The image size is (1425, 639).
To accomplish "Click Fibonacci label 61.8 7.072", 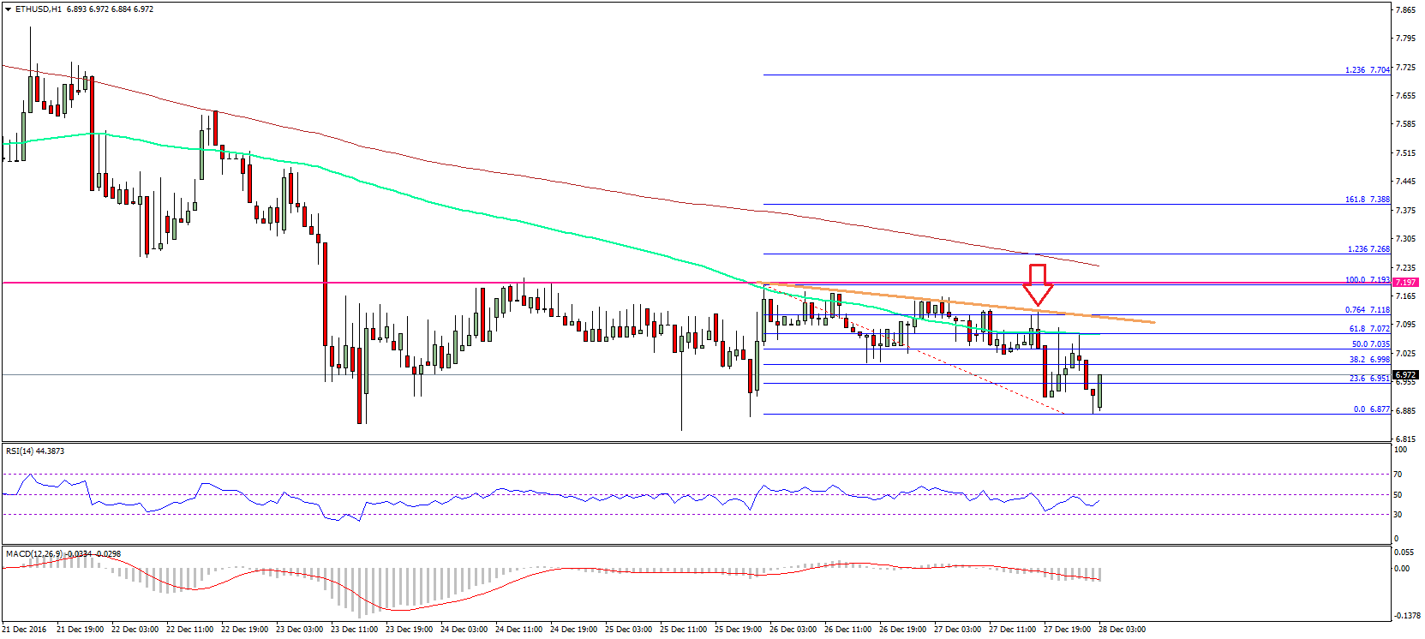I will [1369, 329].
